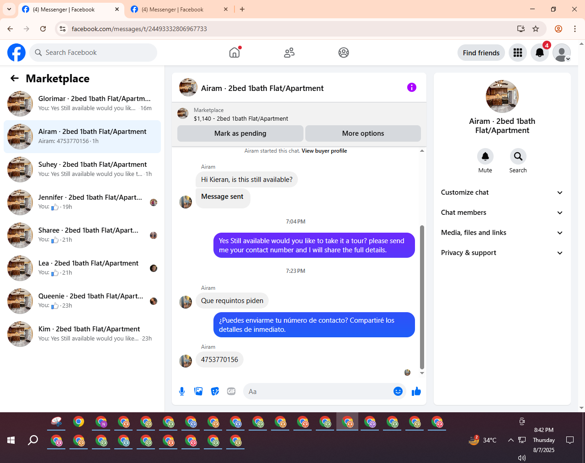Go back in browser history
Image resolution: width=585 pixels, height=463 pixels.
[x=10, y=29]
